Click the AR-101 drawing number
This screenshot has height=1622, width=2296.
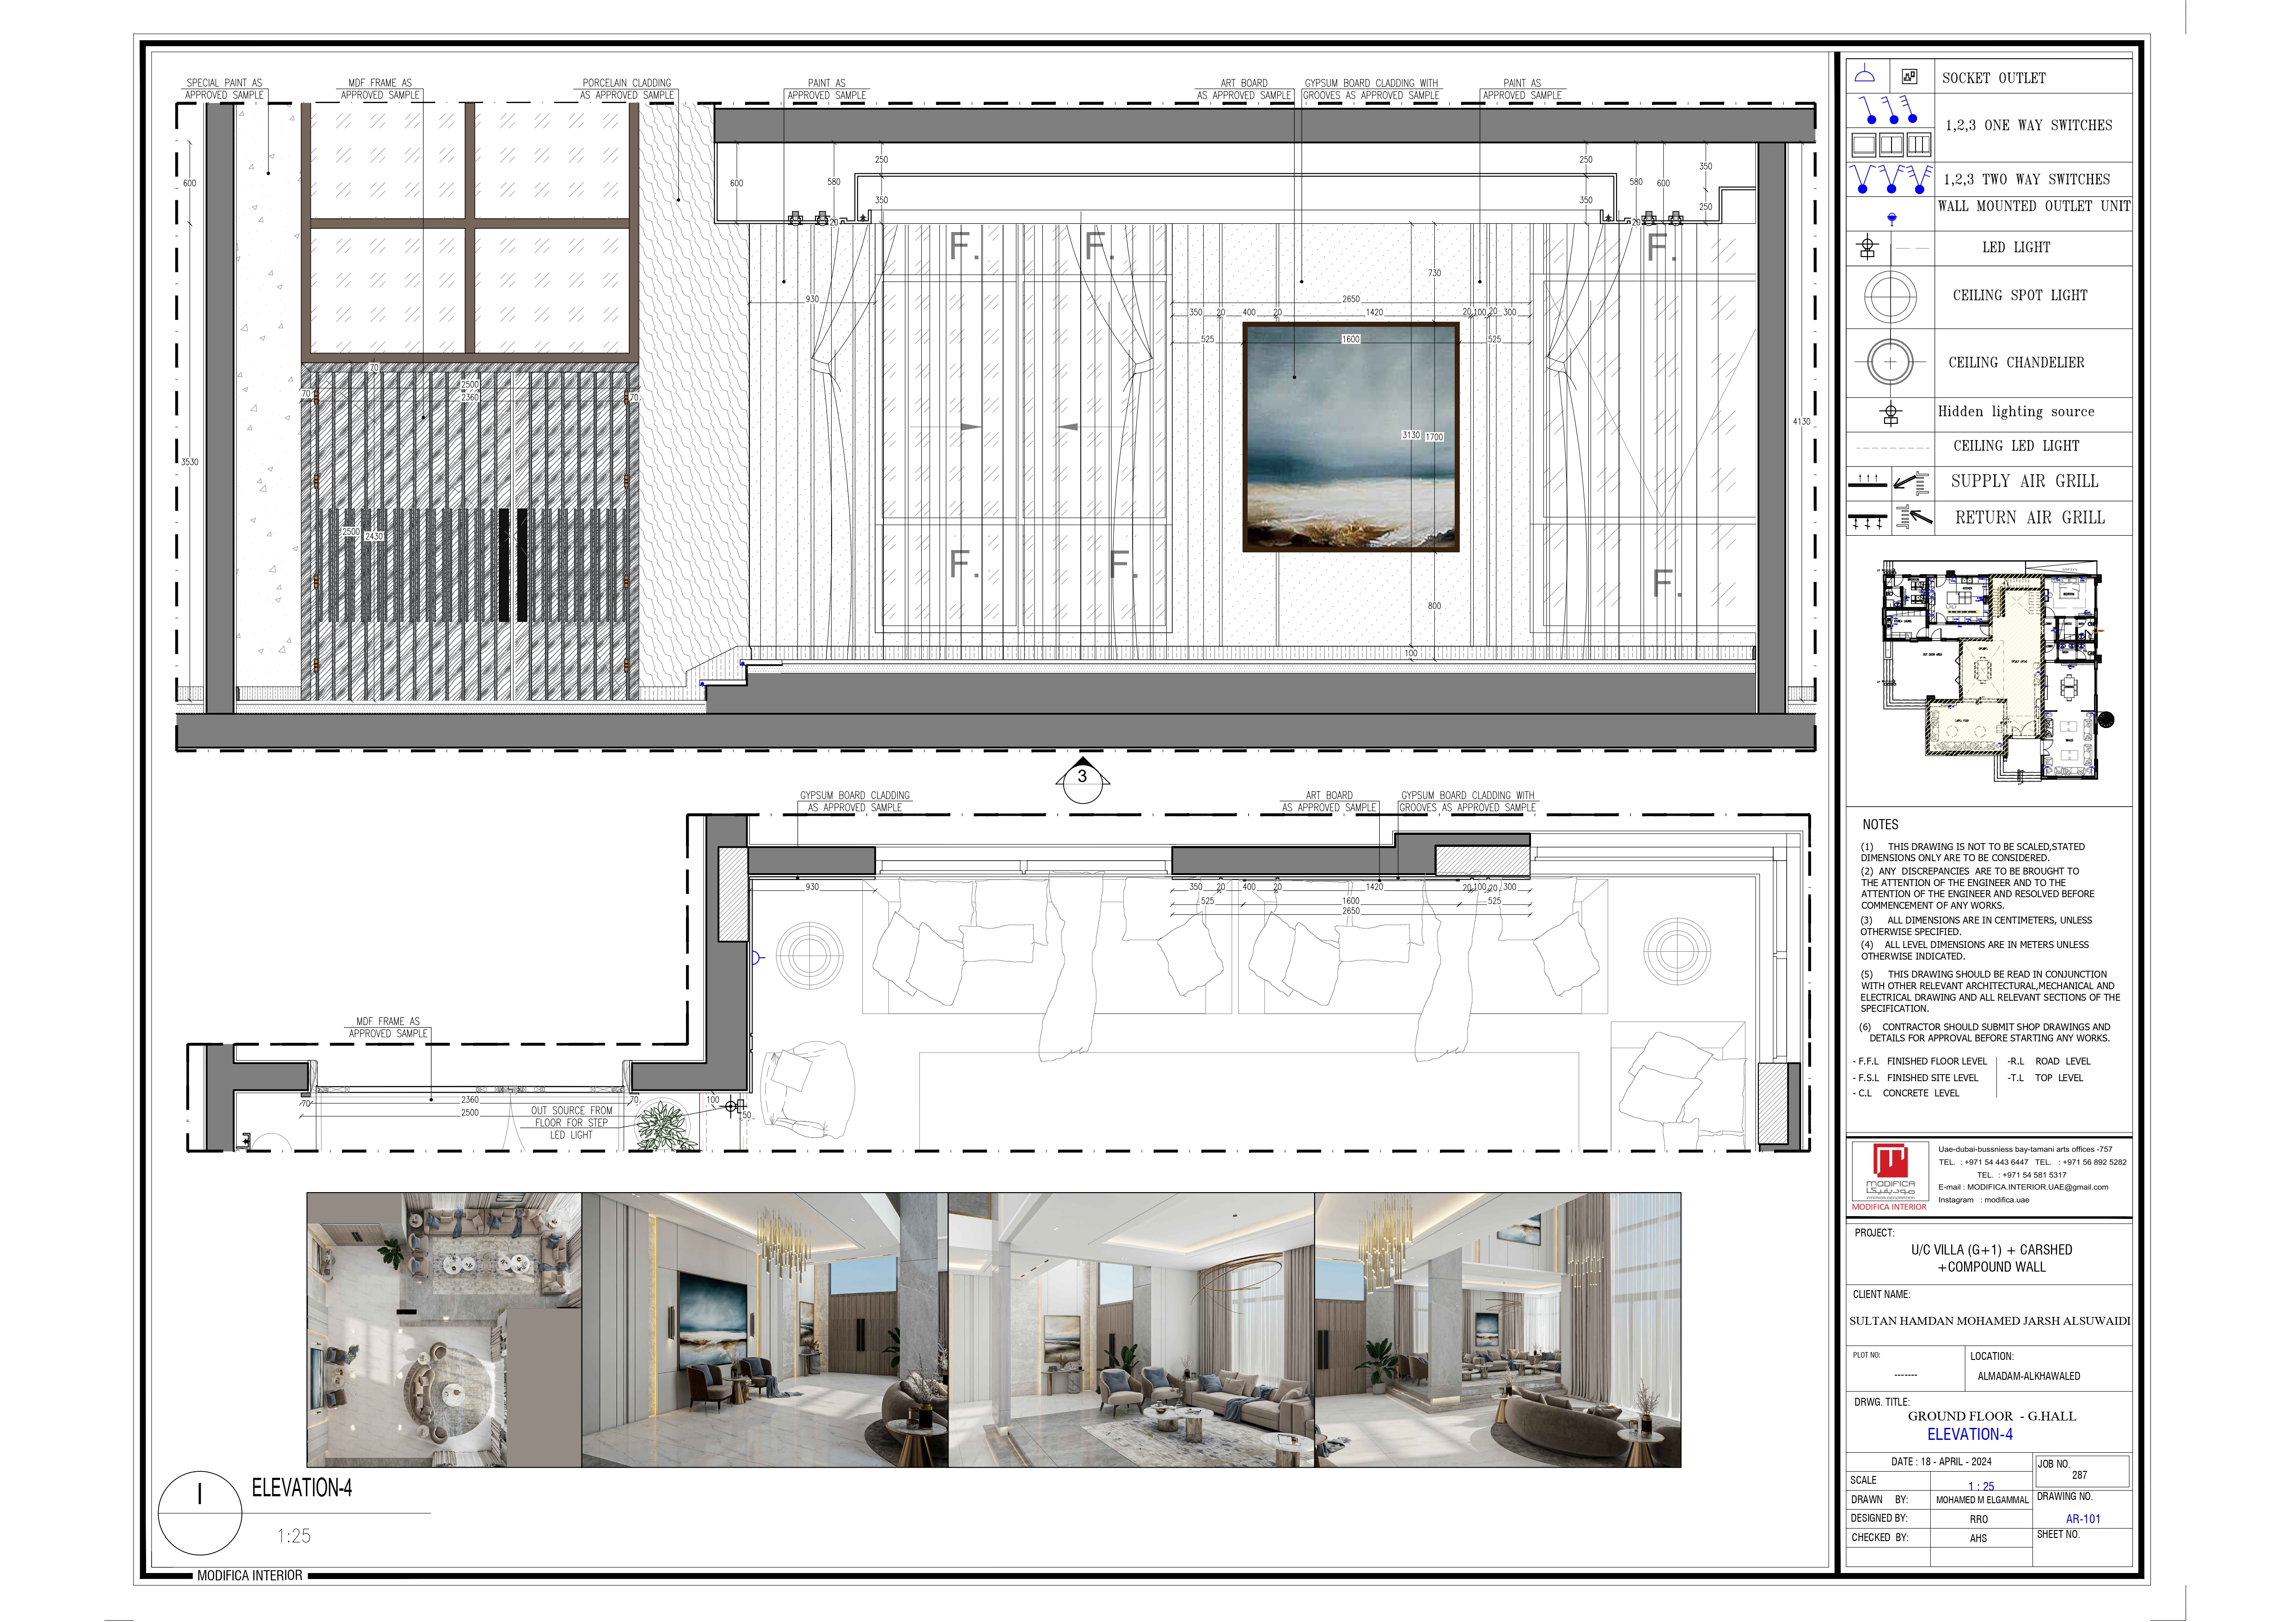[2083, 1518]
